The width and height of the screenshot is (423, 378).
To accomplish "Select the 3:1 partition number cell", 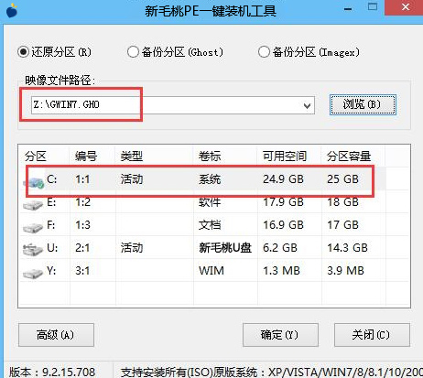I will 82,271.
